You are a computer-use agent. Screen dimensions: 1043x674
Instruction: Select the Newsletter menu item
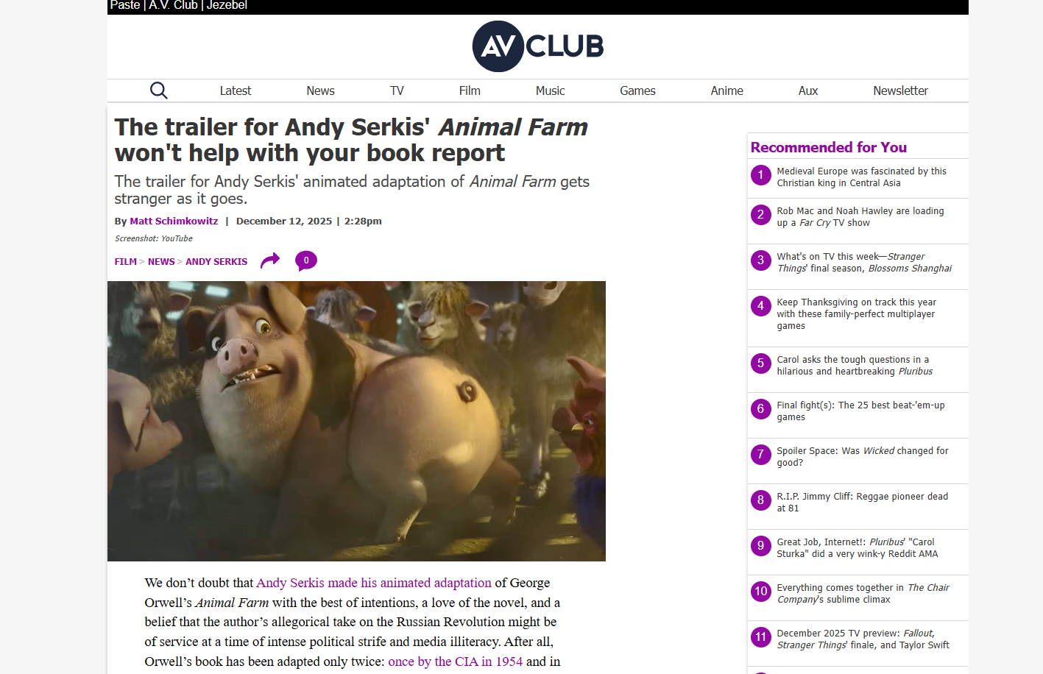click(900, 91)
